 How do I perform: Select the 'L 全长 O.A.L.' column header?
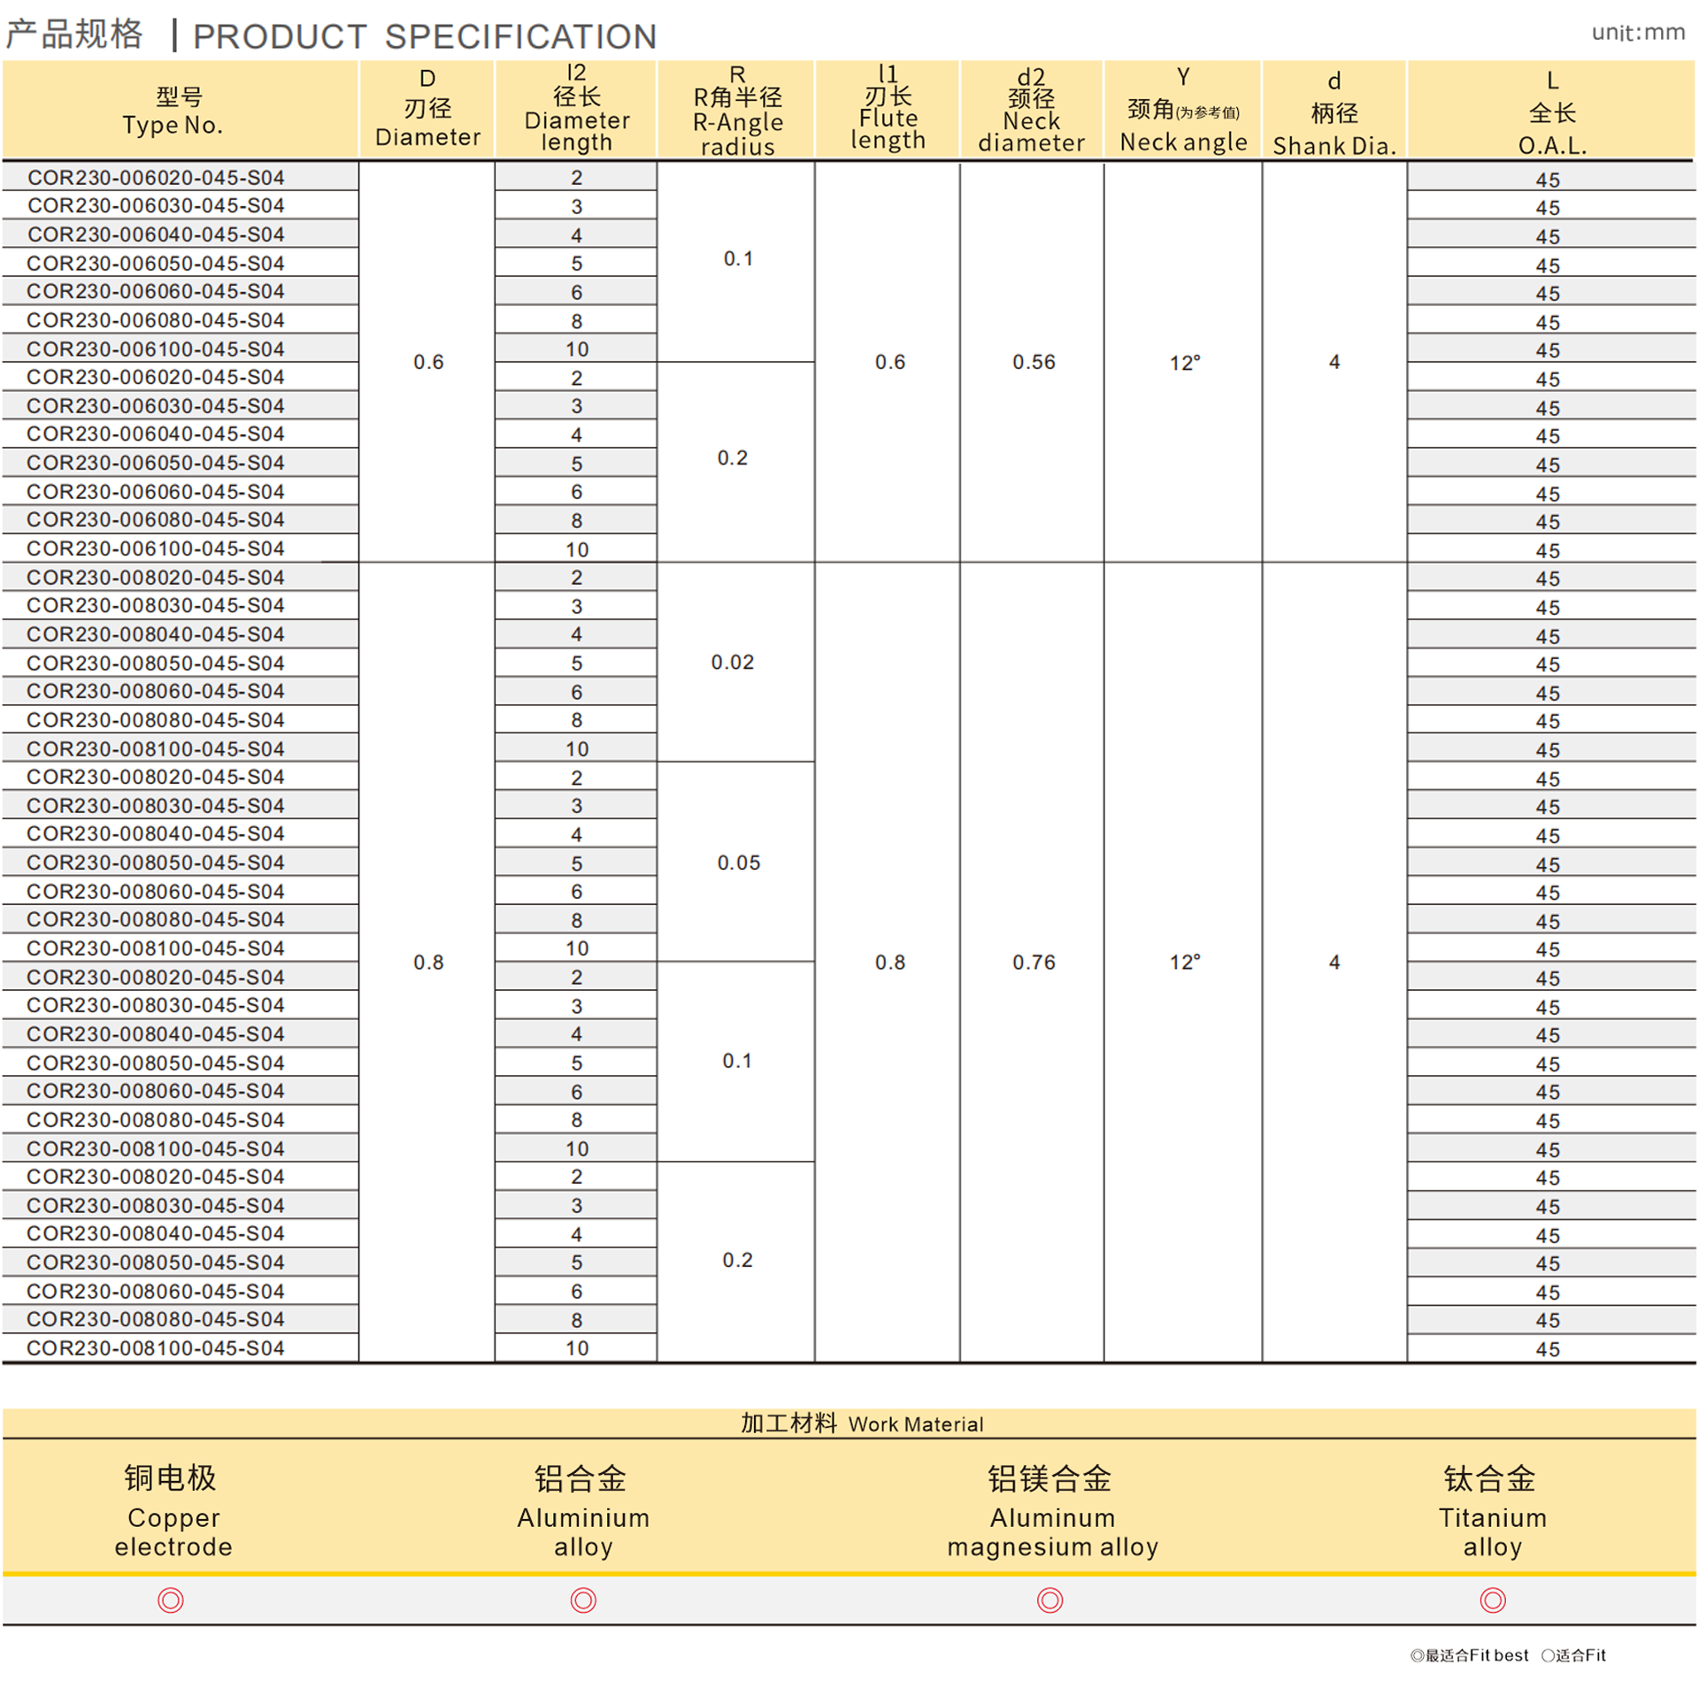[1552, 110]
